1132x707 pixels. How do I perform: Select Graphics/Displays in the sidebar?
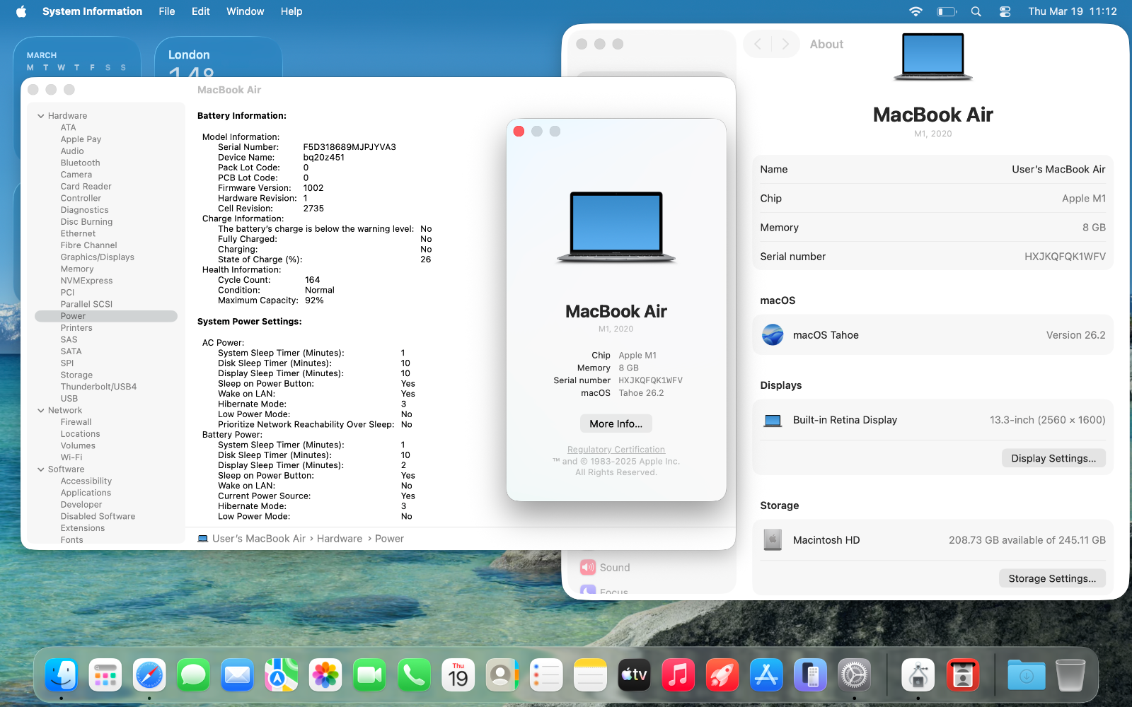click(x=98, y=257)
